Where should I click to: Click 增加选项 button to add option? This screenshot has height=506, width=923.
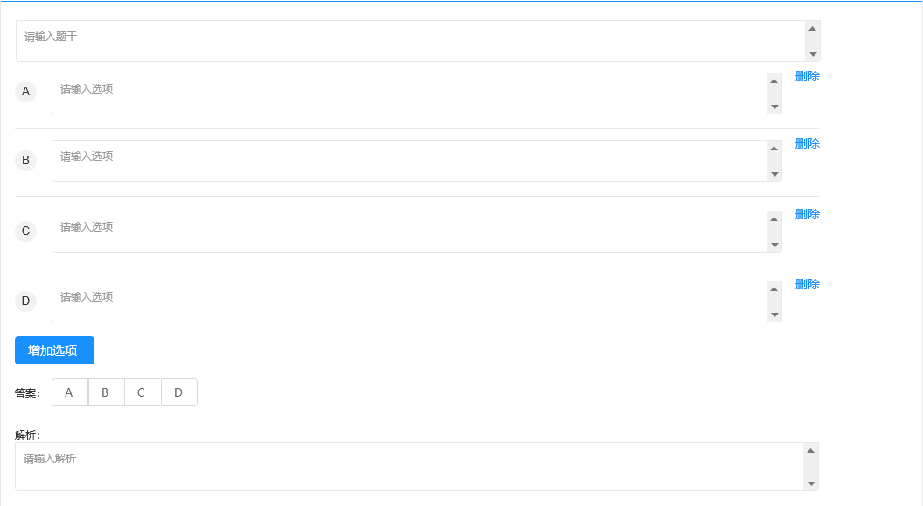point(54,350)
